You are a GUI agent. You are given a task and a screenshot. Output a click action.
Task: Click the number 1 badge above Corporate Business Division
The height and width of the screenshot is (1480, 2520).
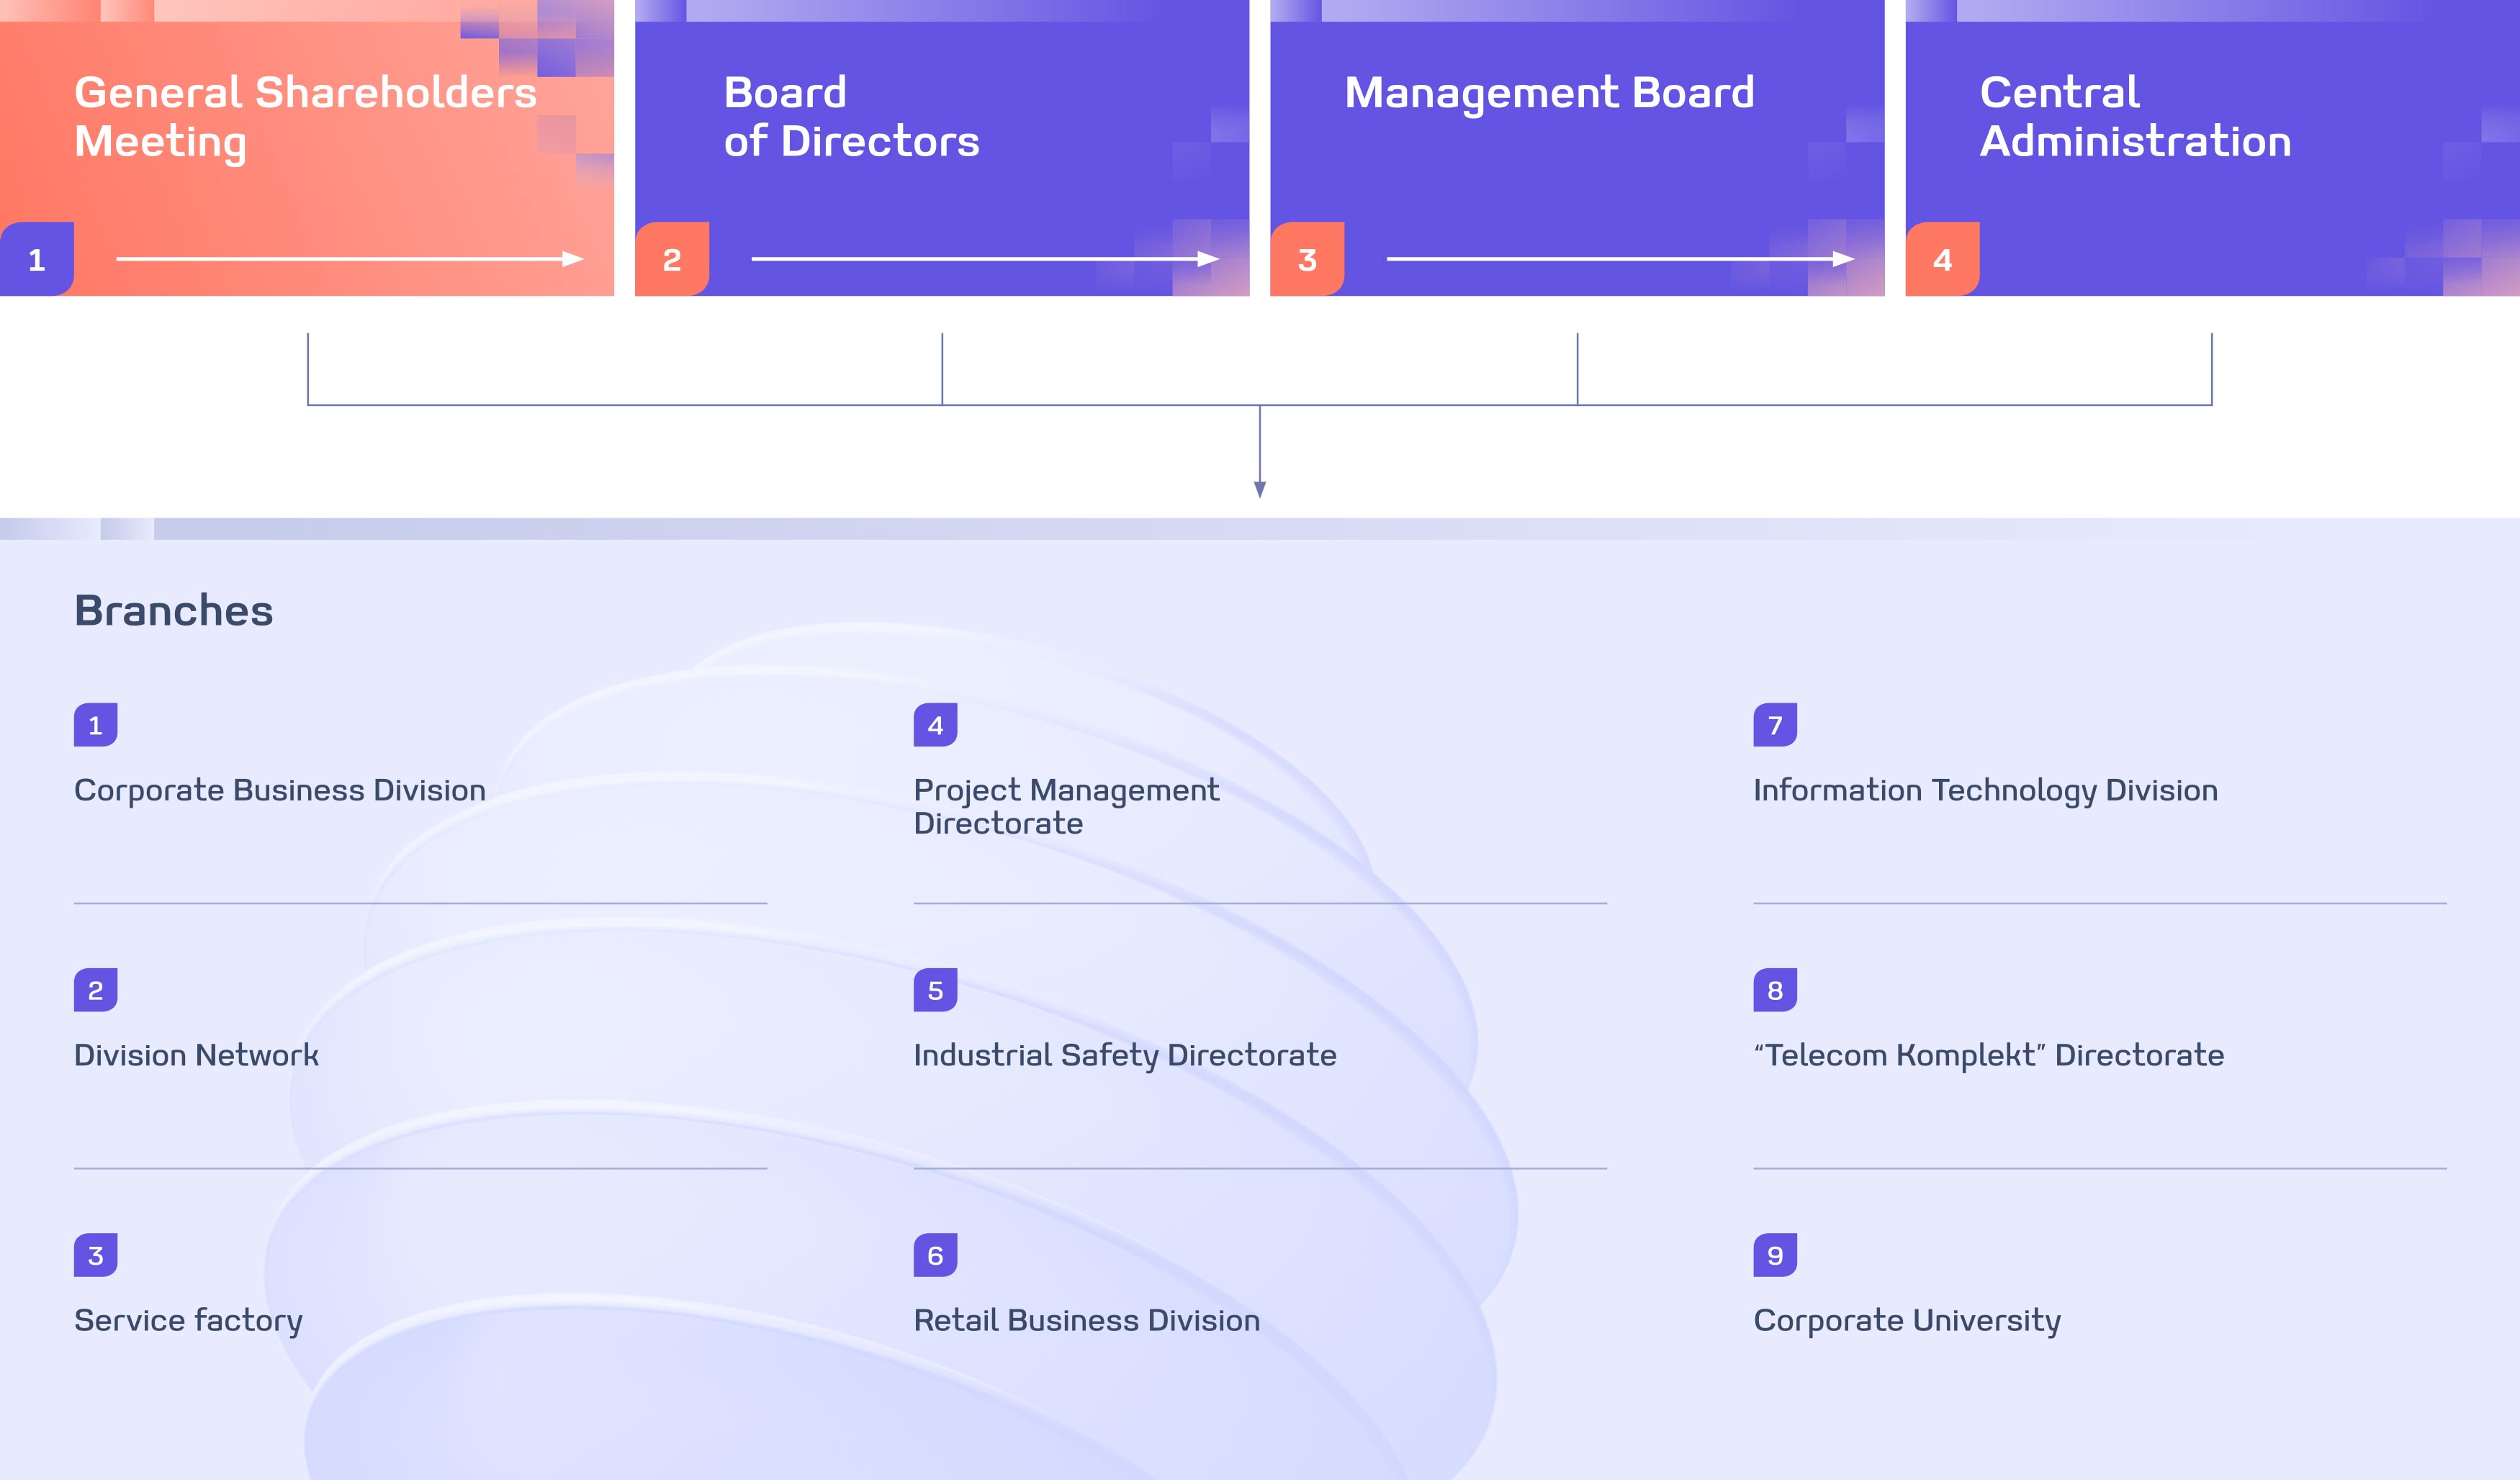pos(96,725)
